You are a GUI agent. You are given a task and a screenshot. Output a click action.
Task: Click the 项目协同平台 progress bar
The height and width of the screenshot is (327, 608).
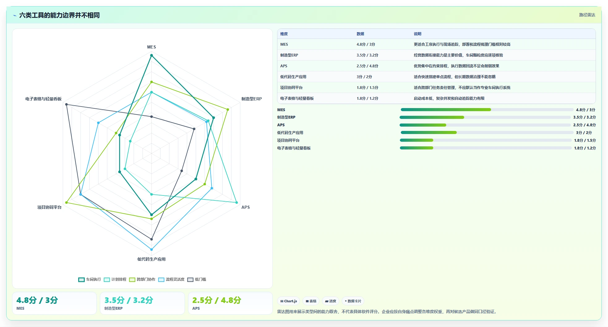pos(486,140)
